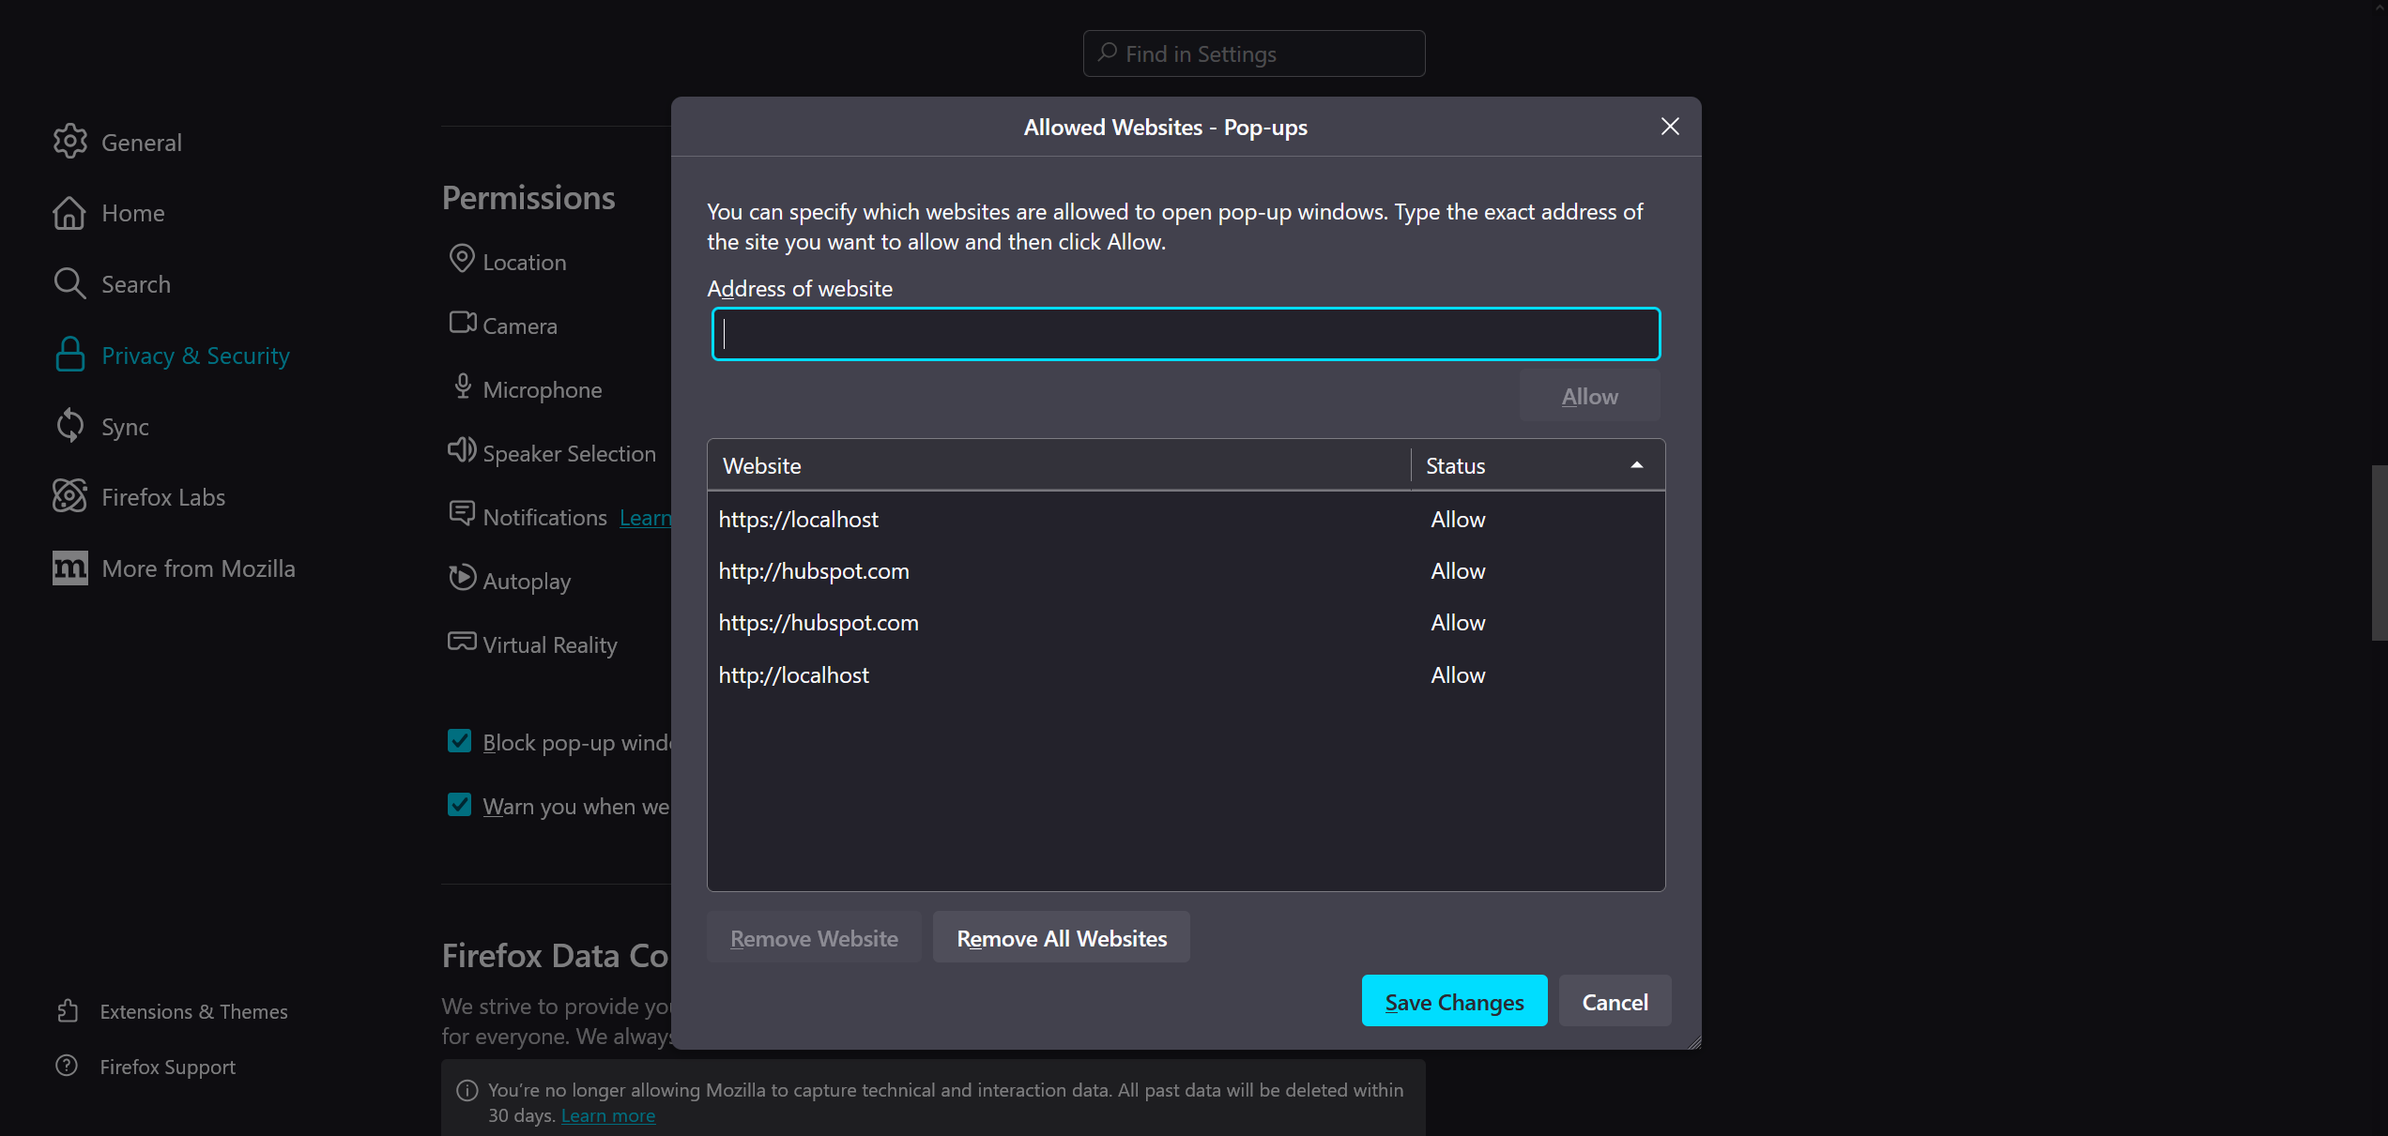Image resolution: width=2388 pixels, height=1136 pixels.
Task: Open the Home icon in sidebar
Action: coord(69,213)
